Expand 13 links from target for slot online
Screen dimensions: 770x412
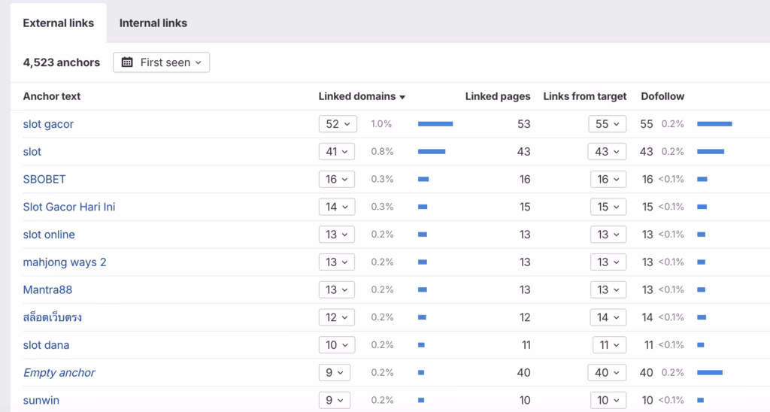(x=608, y=235)
